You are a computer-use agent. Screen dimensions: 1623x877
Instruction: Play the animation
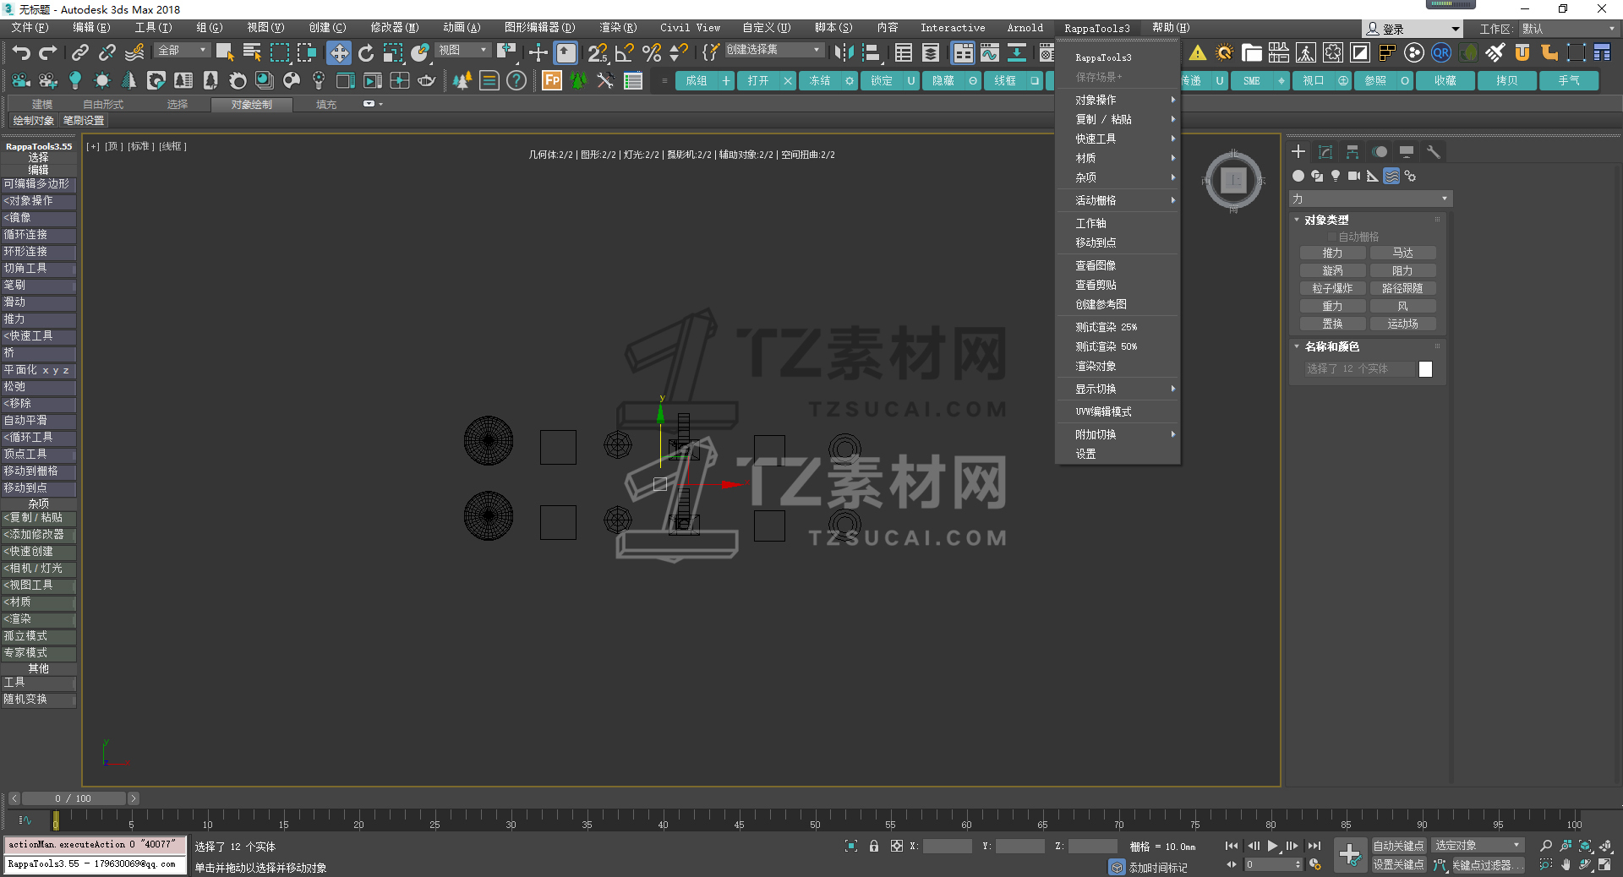pos(1272,846)
